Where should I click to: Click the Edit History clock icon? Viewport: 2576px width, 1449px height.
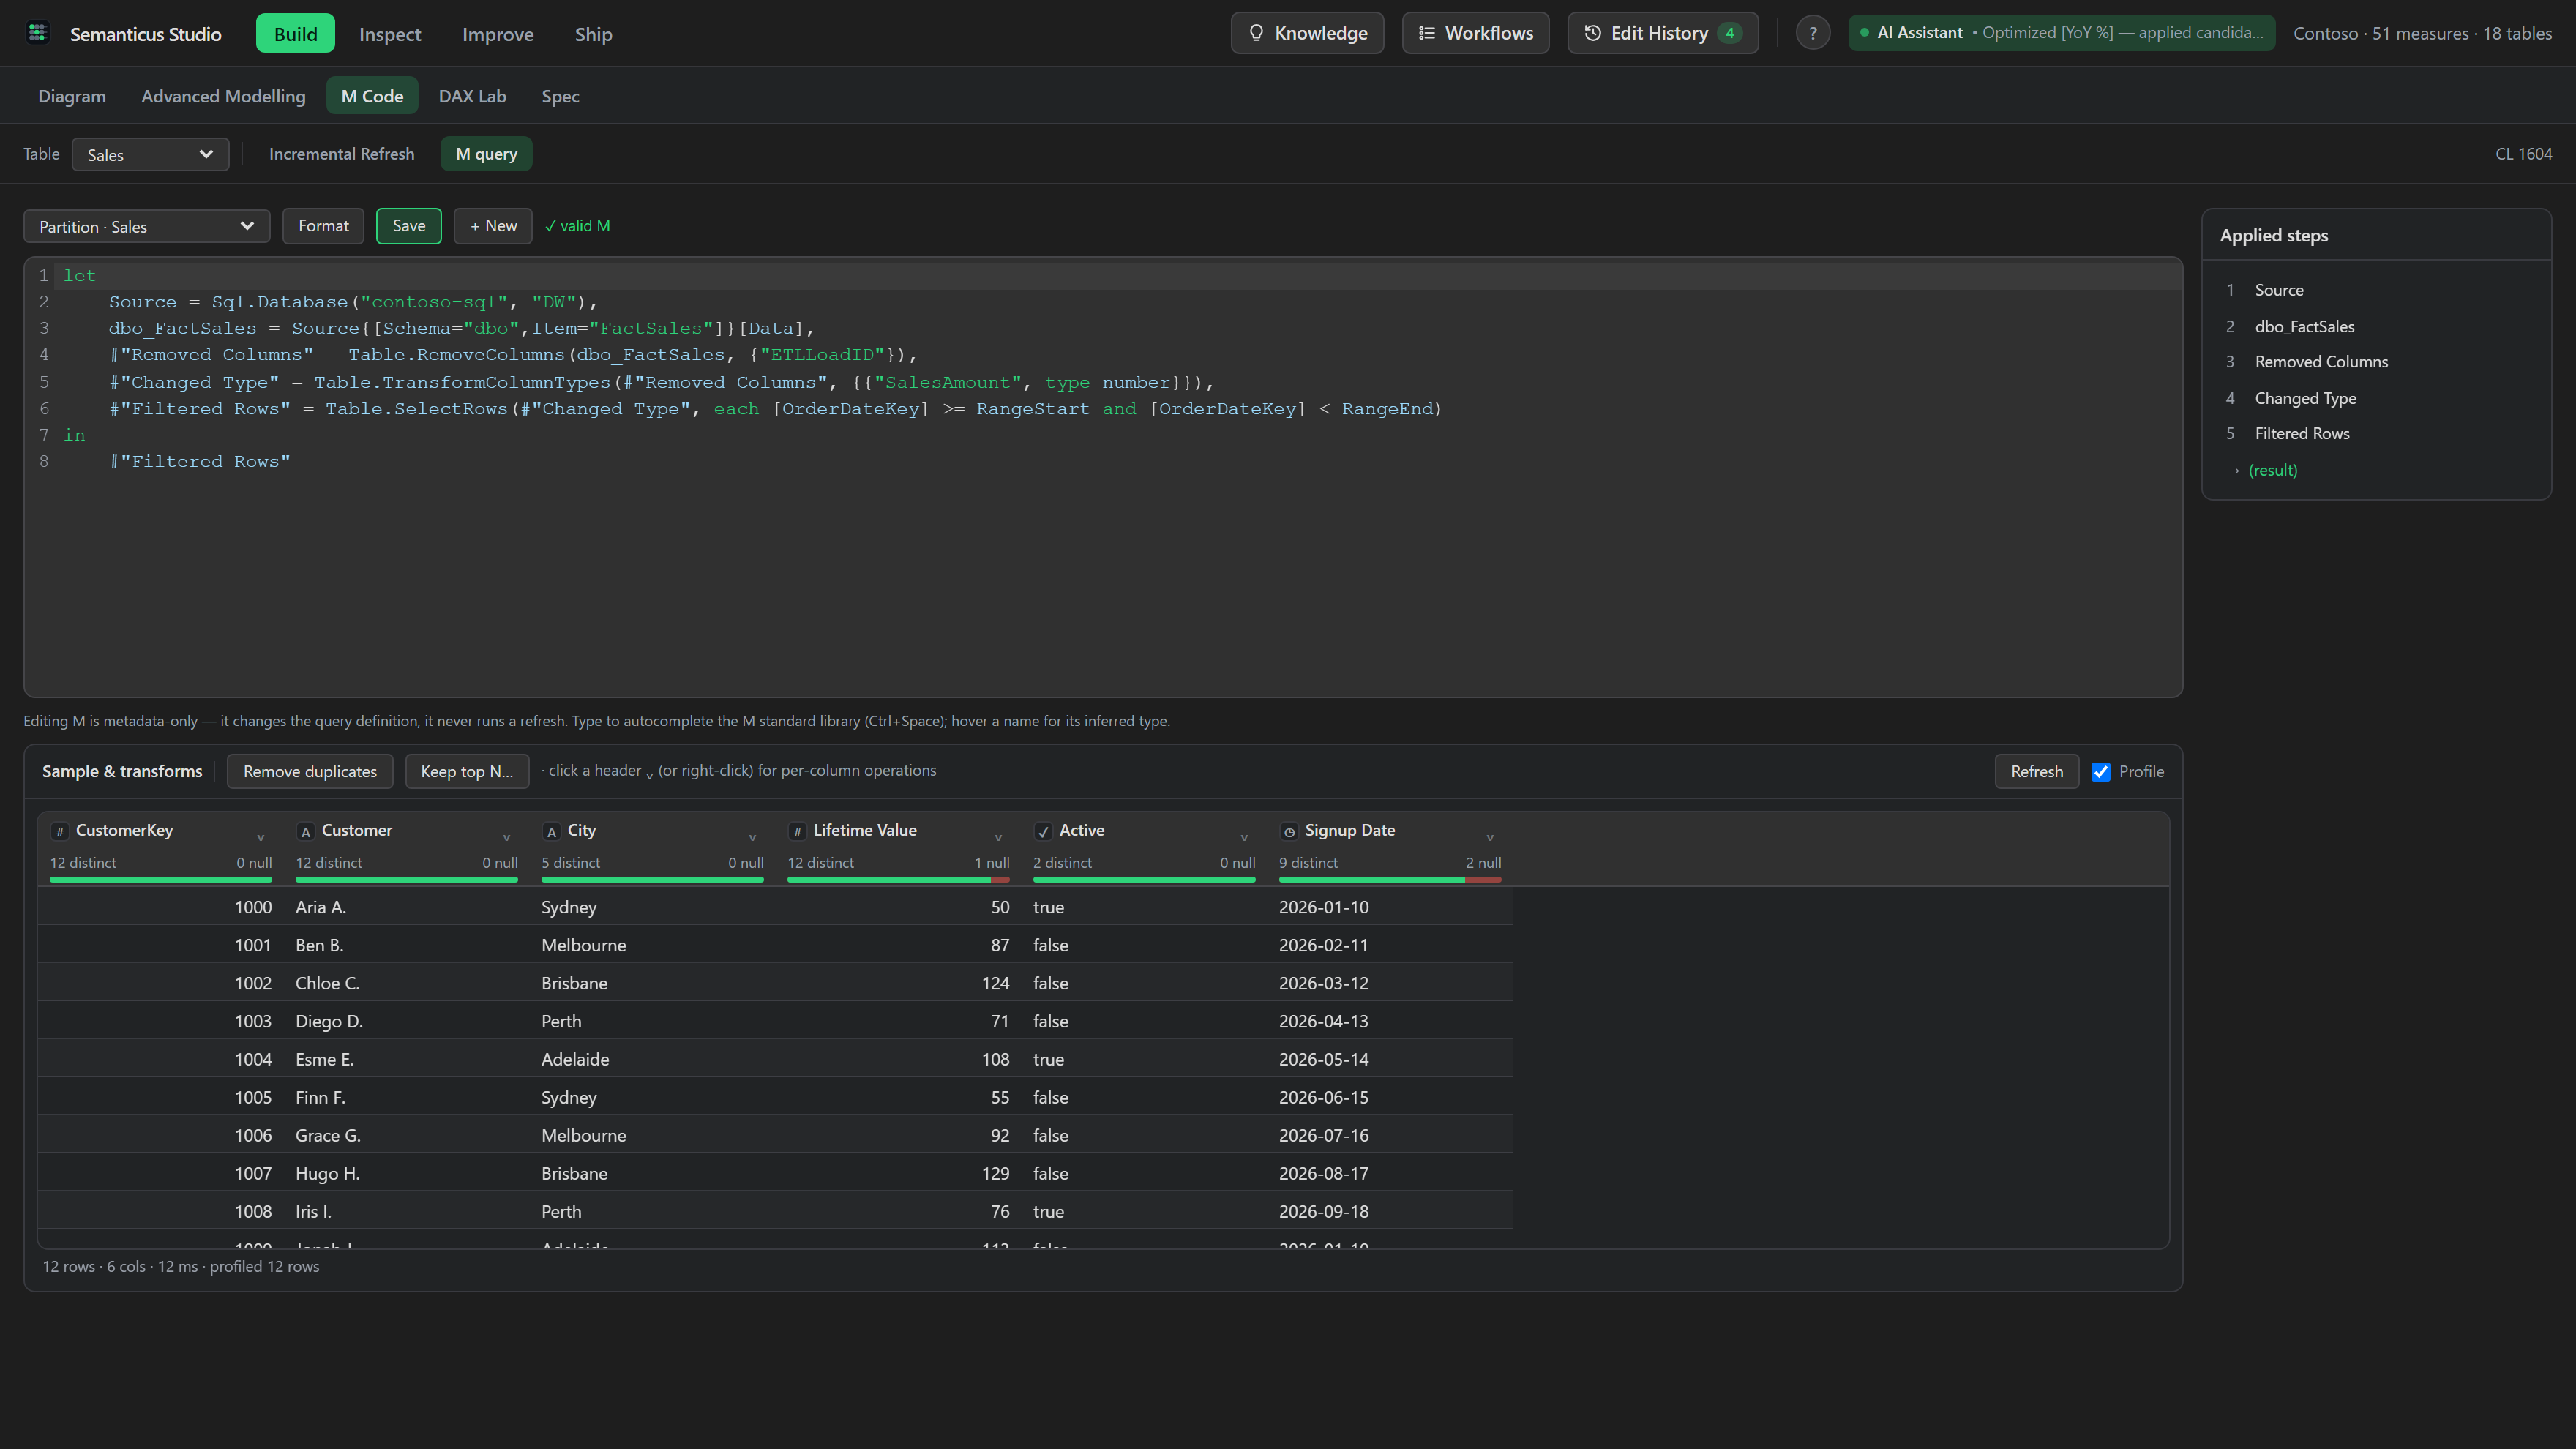point(1593,33)
